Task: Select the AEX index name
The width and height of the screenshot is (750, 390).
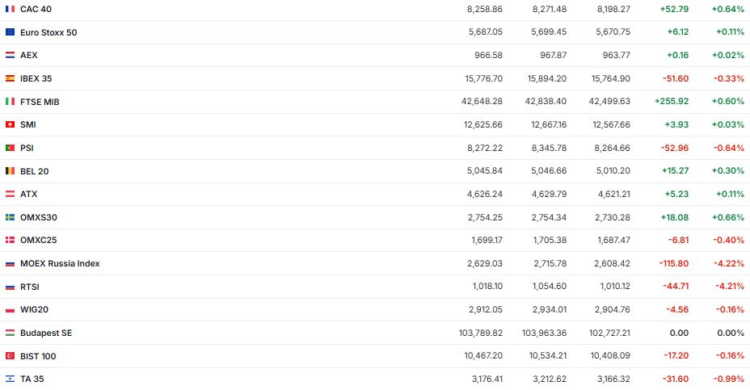Action: 29,55
